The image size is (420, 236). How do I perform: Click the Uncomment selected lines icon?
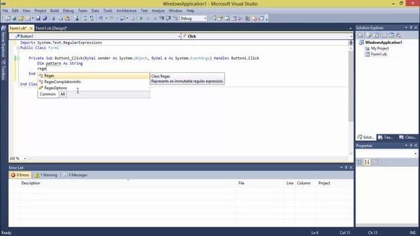coord(92,18)
